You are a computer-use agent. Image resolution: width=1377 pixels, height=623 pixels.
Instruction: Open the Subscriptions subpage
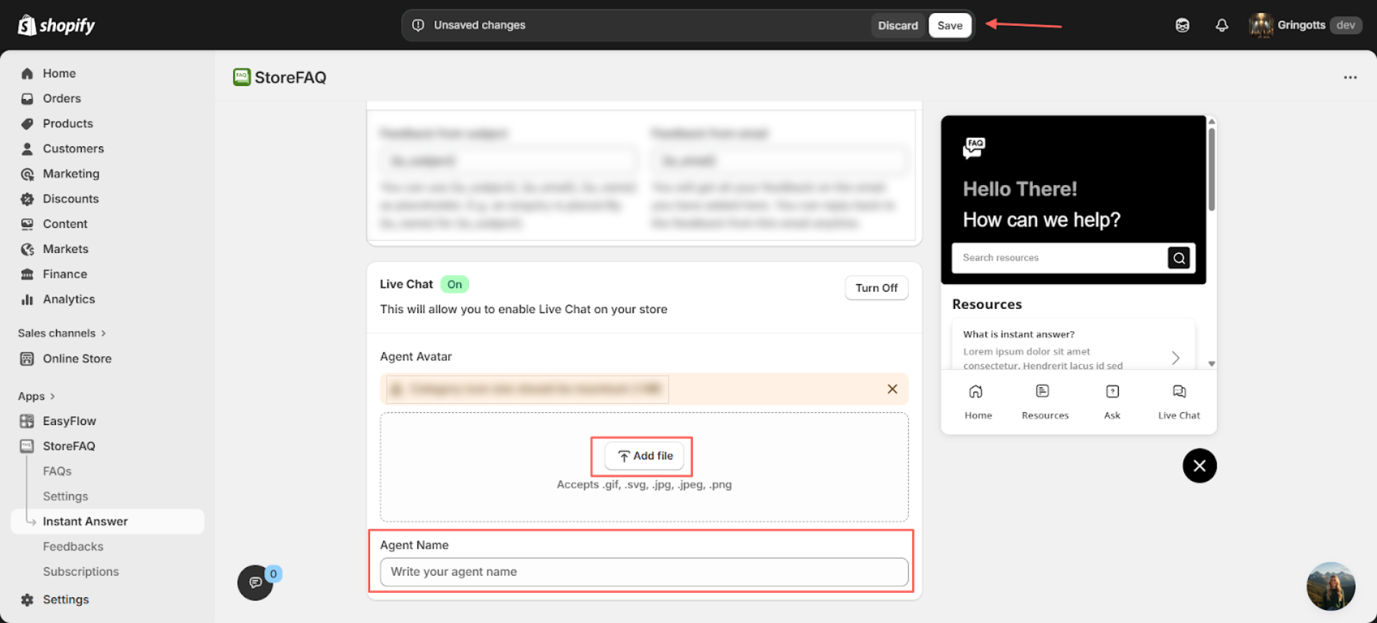(x=80, y=571)
